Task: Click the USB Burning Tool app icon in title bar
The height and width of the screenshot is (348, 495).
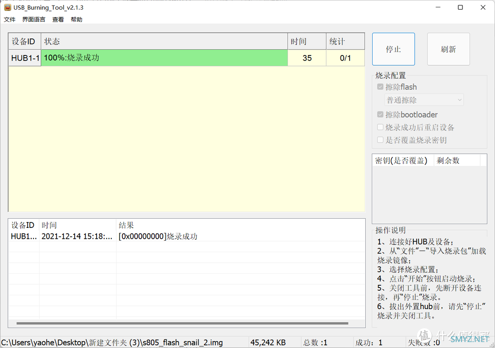Action: 8,7
